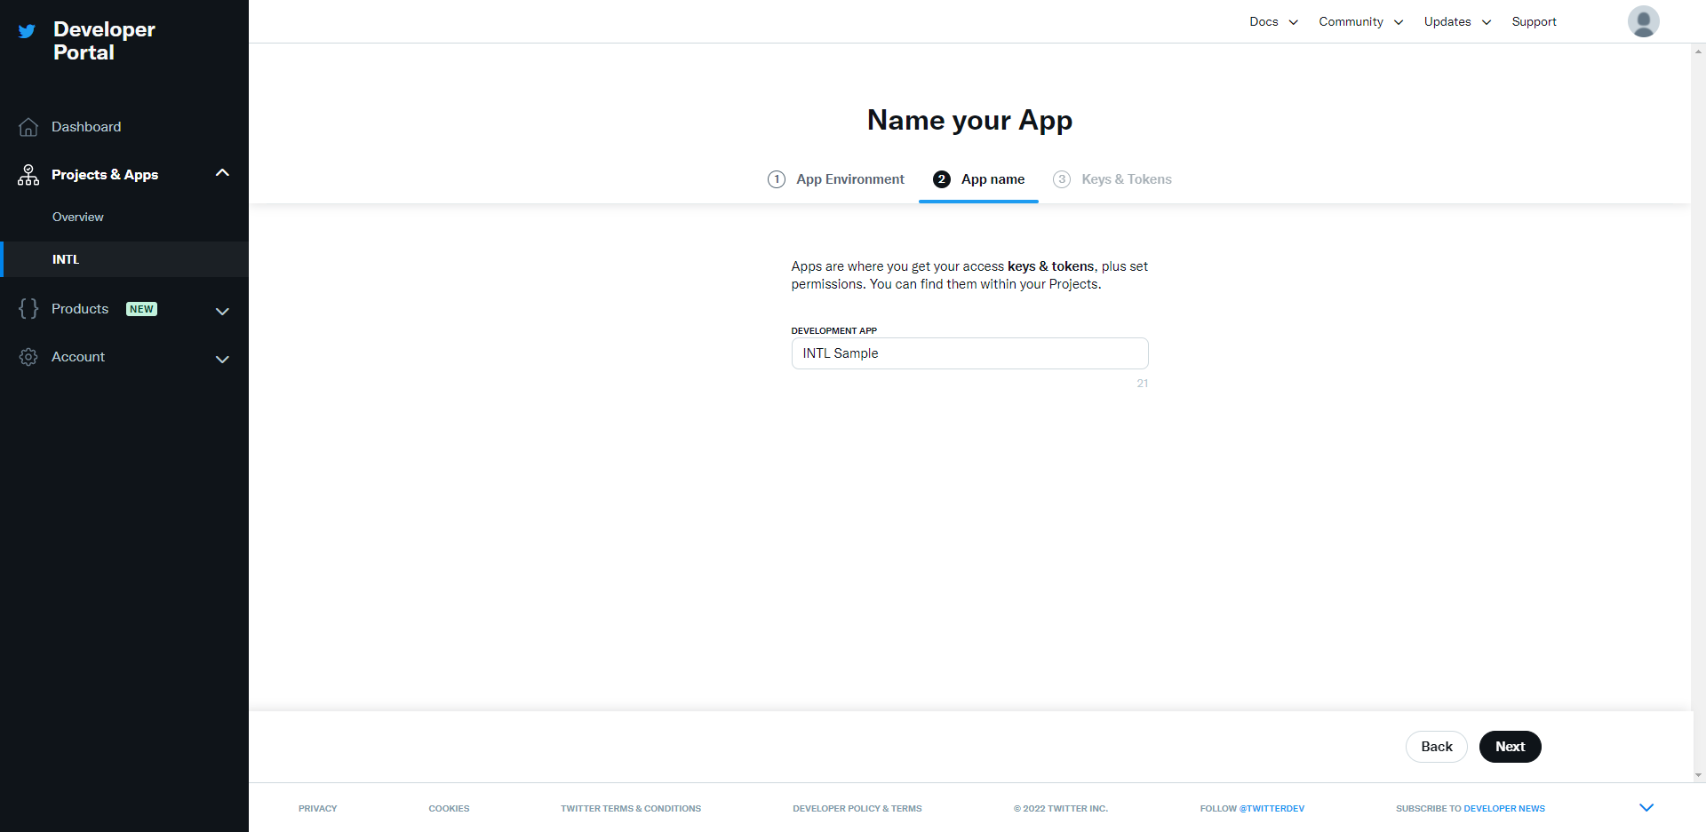Open the Community dropdown menu
The image size is (1706, 832).
click(1359, 21)
